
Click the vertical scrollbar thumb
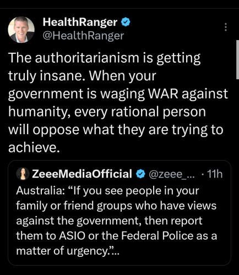click(237, 59)
